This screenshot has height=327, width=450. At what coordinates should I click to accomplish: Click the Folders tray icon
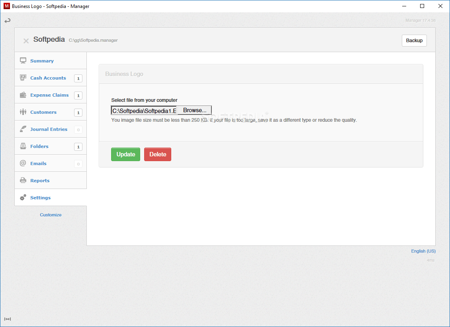click(x=23, y=146)
